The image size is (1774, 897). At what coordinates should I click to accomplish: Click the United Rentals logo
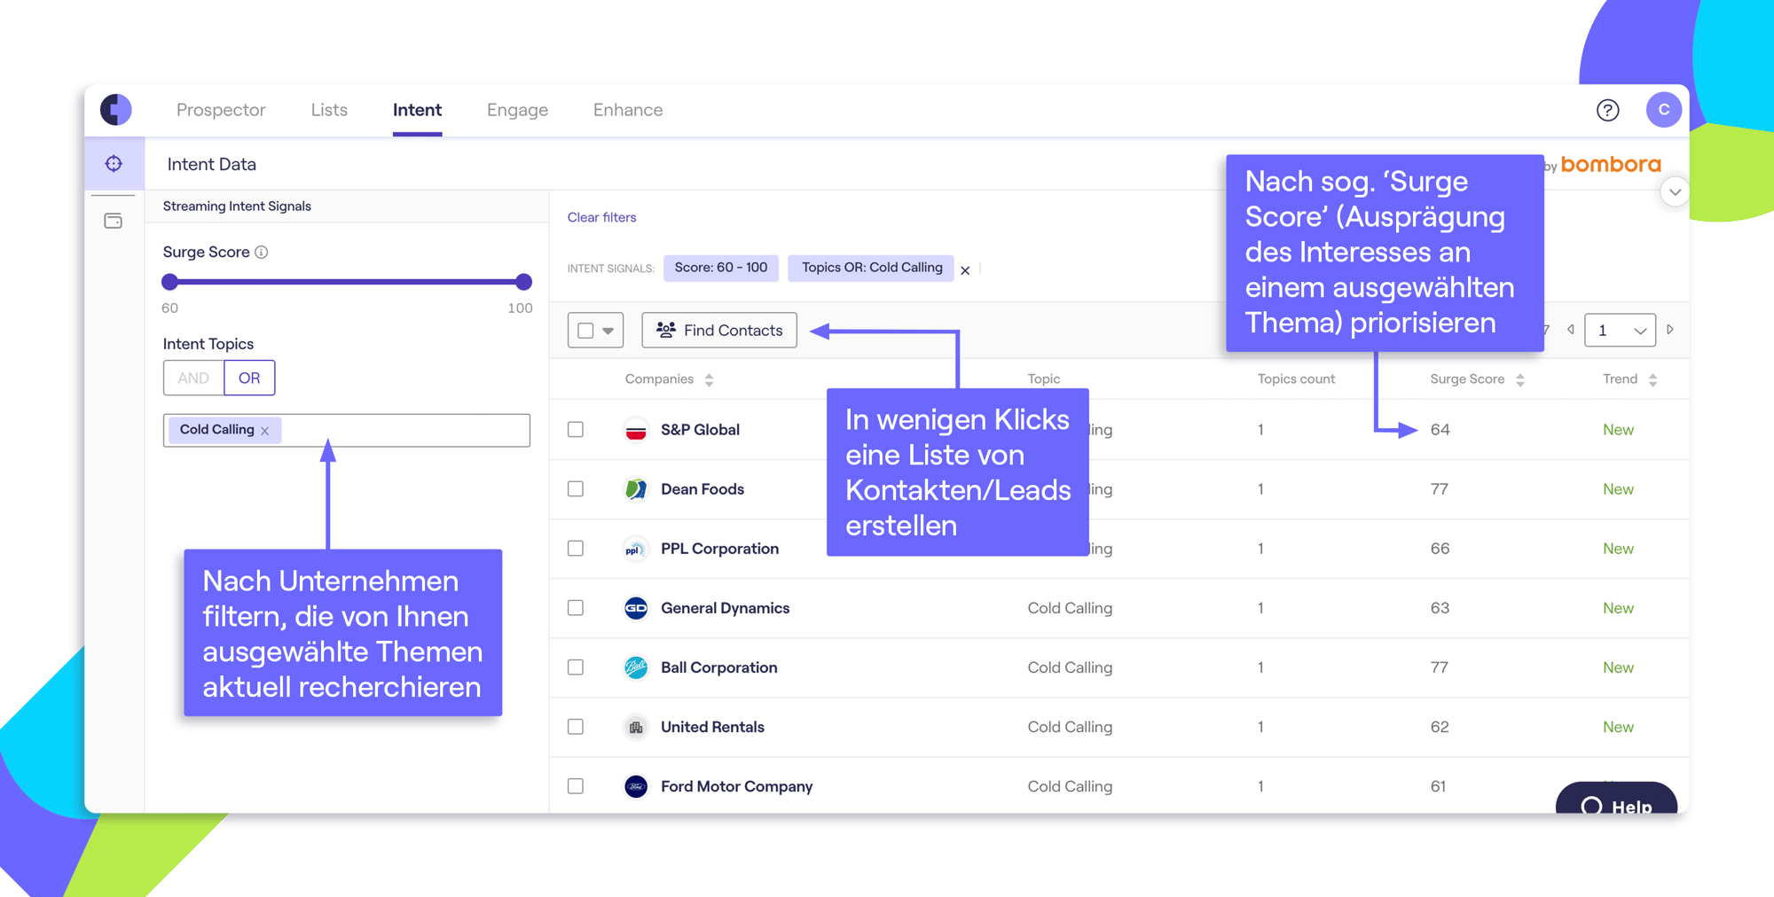(636, 727)
